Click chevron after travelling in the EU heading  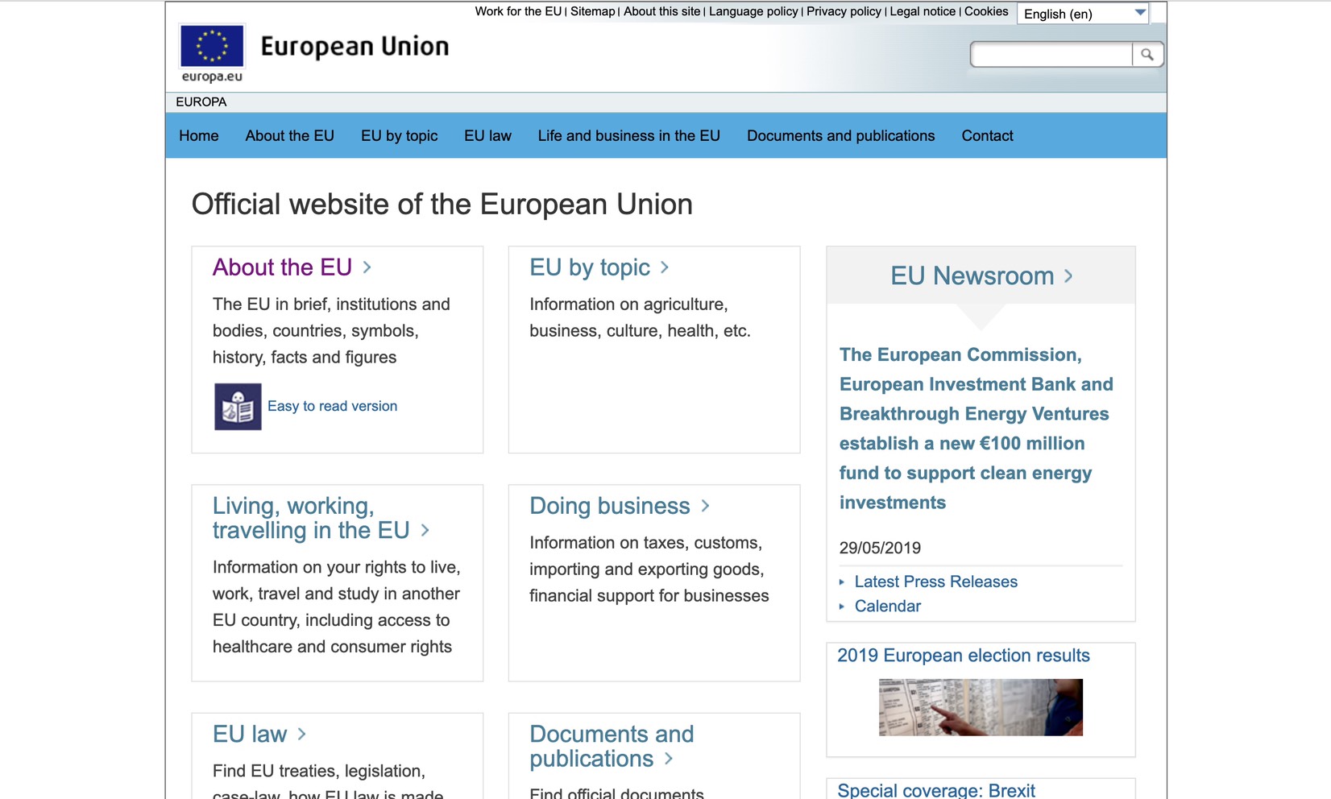425,531
